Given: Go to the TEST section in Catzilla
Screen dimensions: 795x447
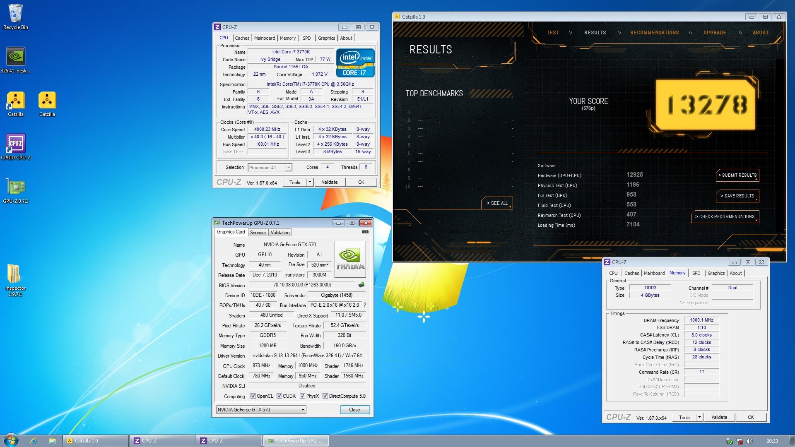Looking at the screenshot, I should [553, 33].
